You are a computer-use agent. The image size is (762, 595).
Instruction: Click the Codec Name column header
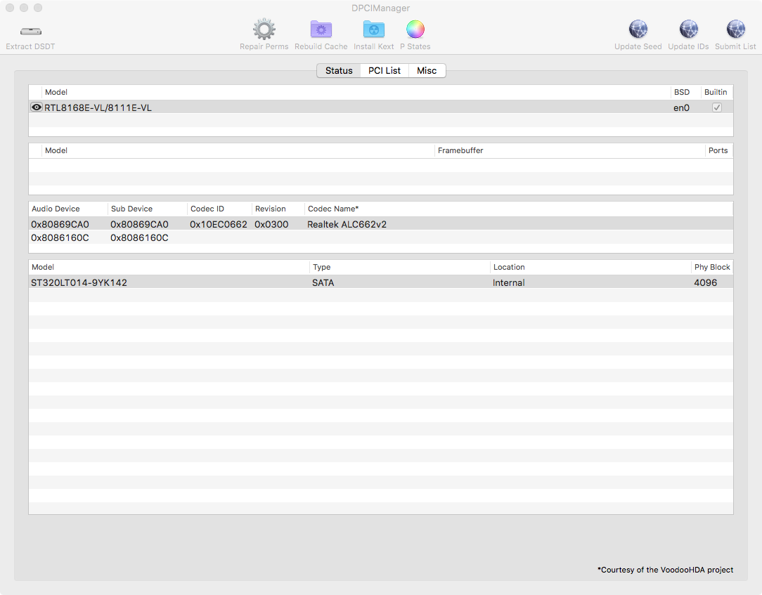tap(333, 209)
